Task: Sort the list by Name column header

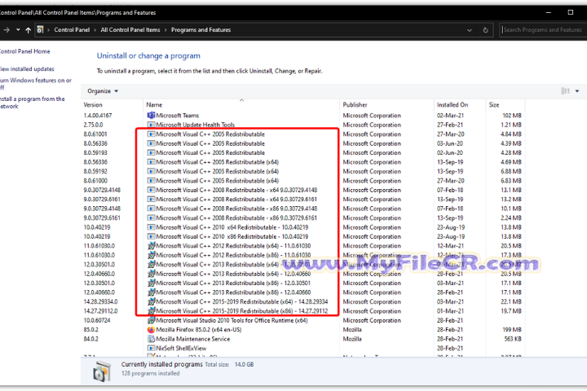Action: point(154,105)
